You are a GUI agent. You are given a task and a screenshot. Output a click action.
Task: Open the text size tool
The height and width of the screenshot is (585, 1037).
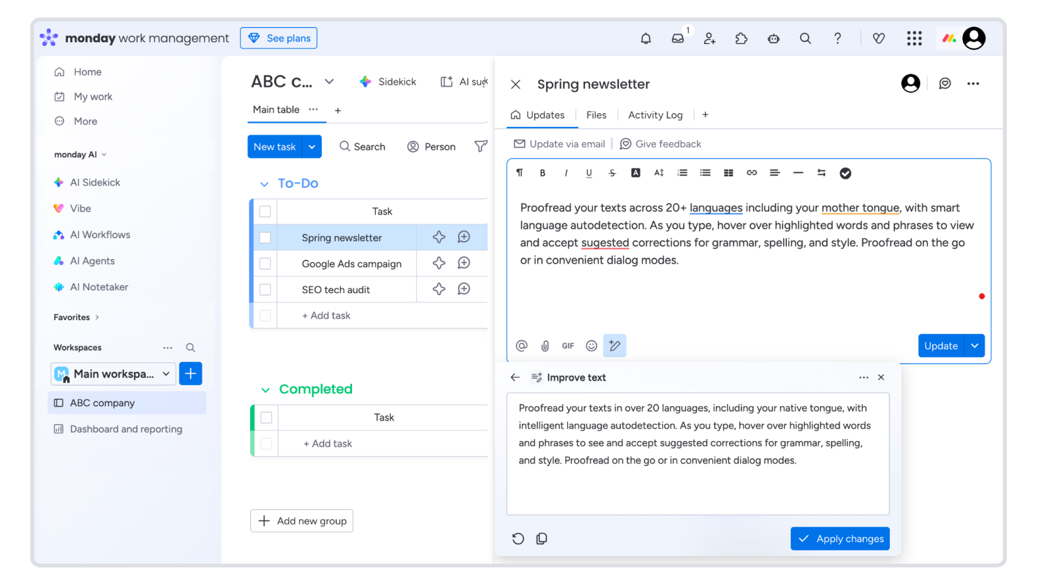tap(659, 173)
